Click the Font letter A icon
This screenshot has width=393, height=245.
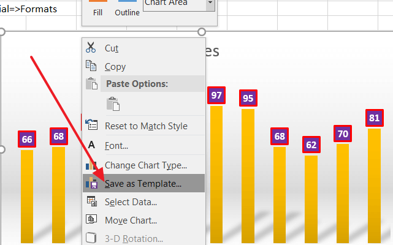[x=91, y=145]
